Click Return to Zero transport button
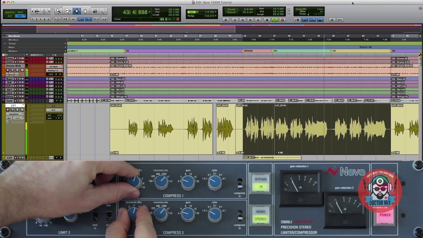The image size is (423, 238). click(x=235, y=20)
